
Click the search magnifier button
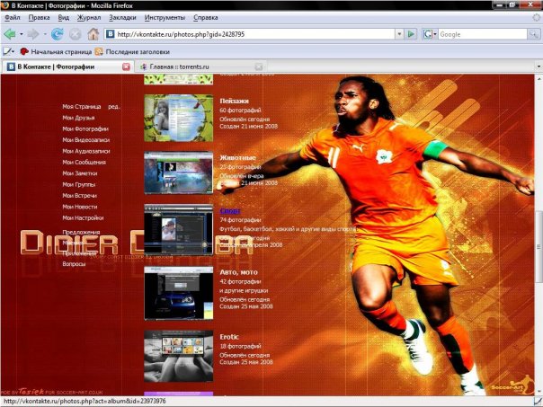tap(533, 34)
